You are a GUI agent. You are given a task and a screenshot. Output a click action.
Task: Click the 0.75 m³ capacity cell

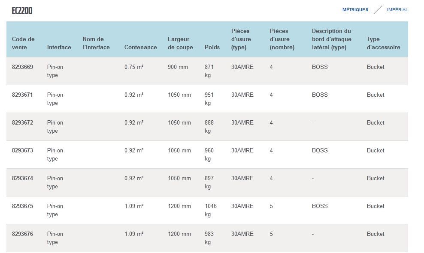pyautogui.click(x=134, y=67)
